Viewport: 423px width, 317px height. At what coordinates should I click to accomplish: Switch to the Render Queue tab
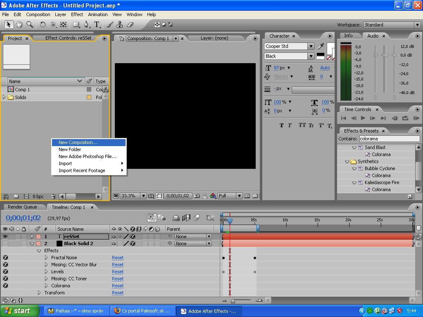pos(22,207)
